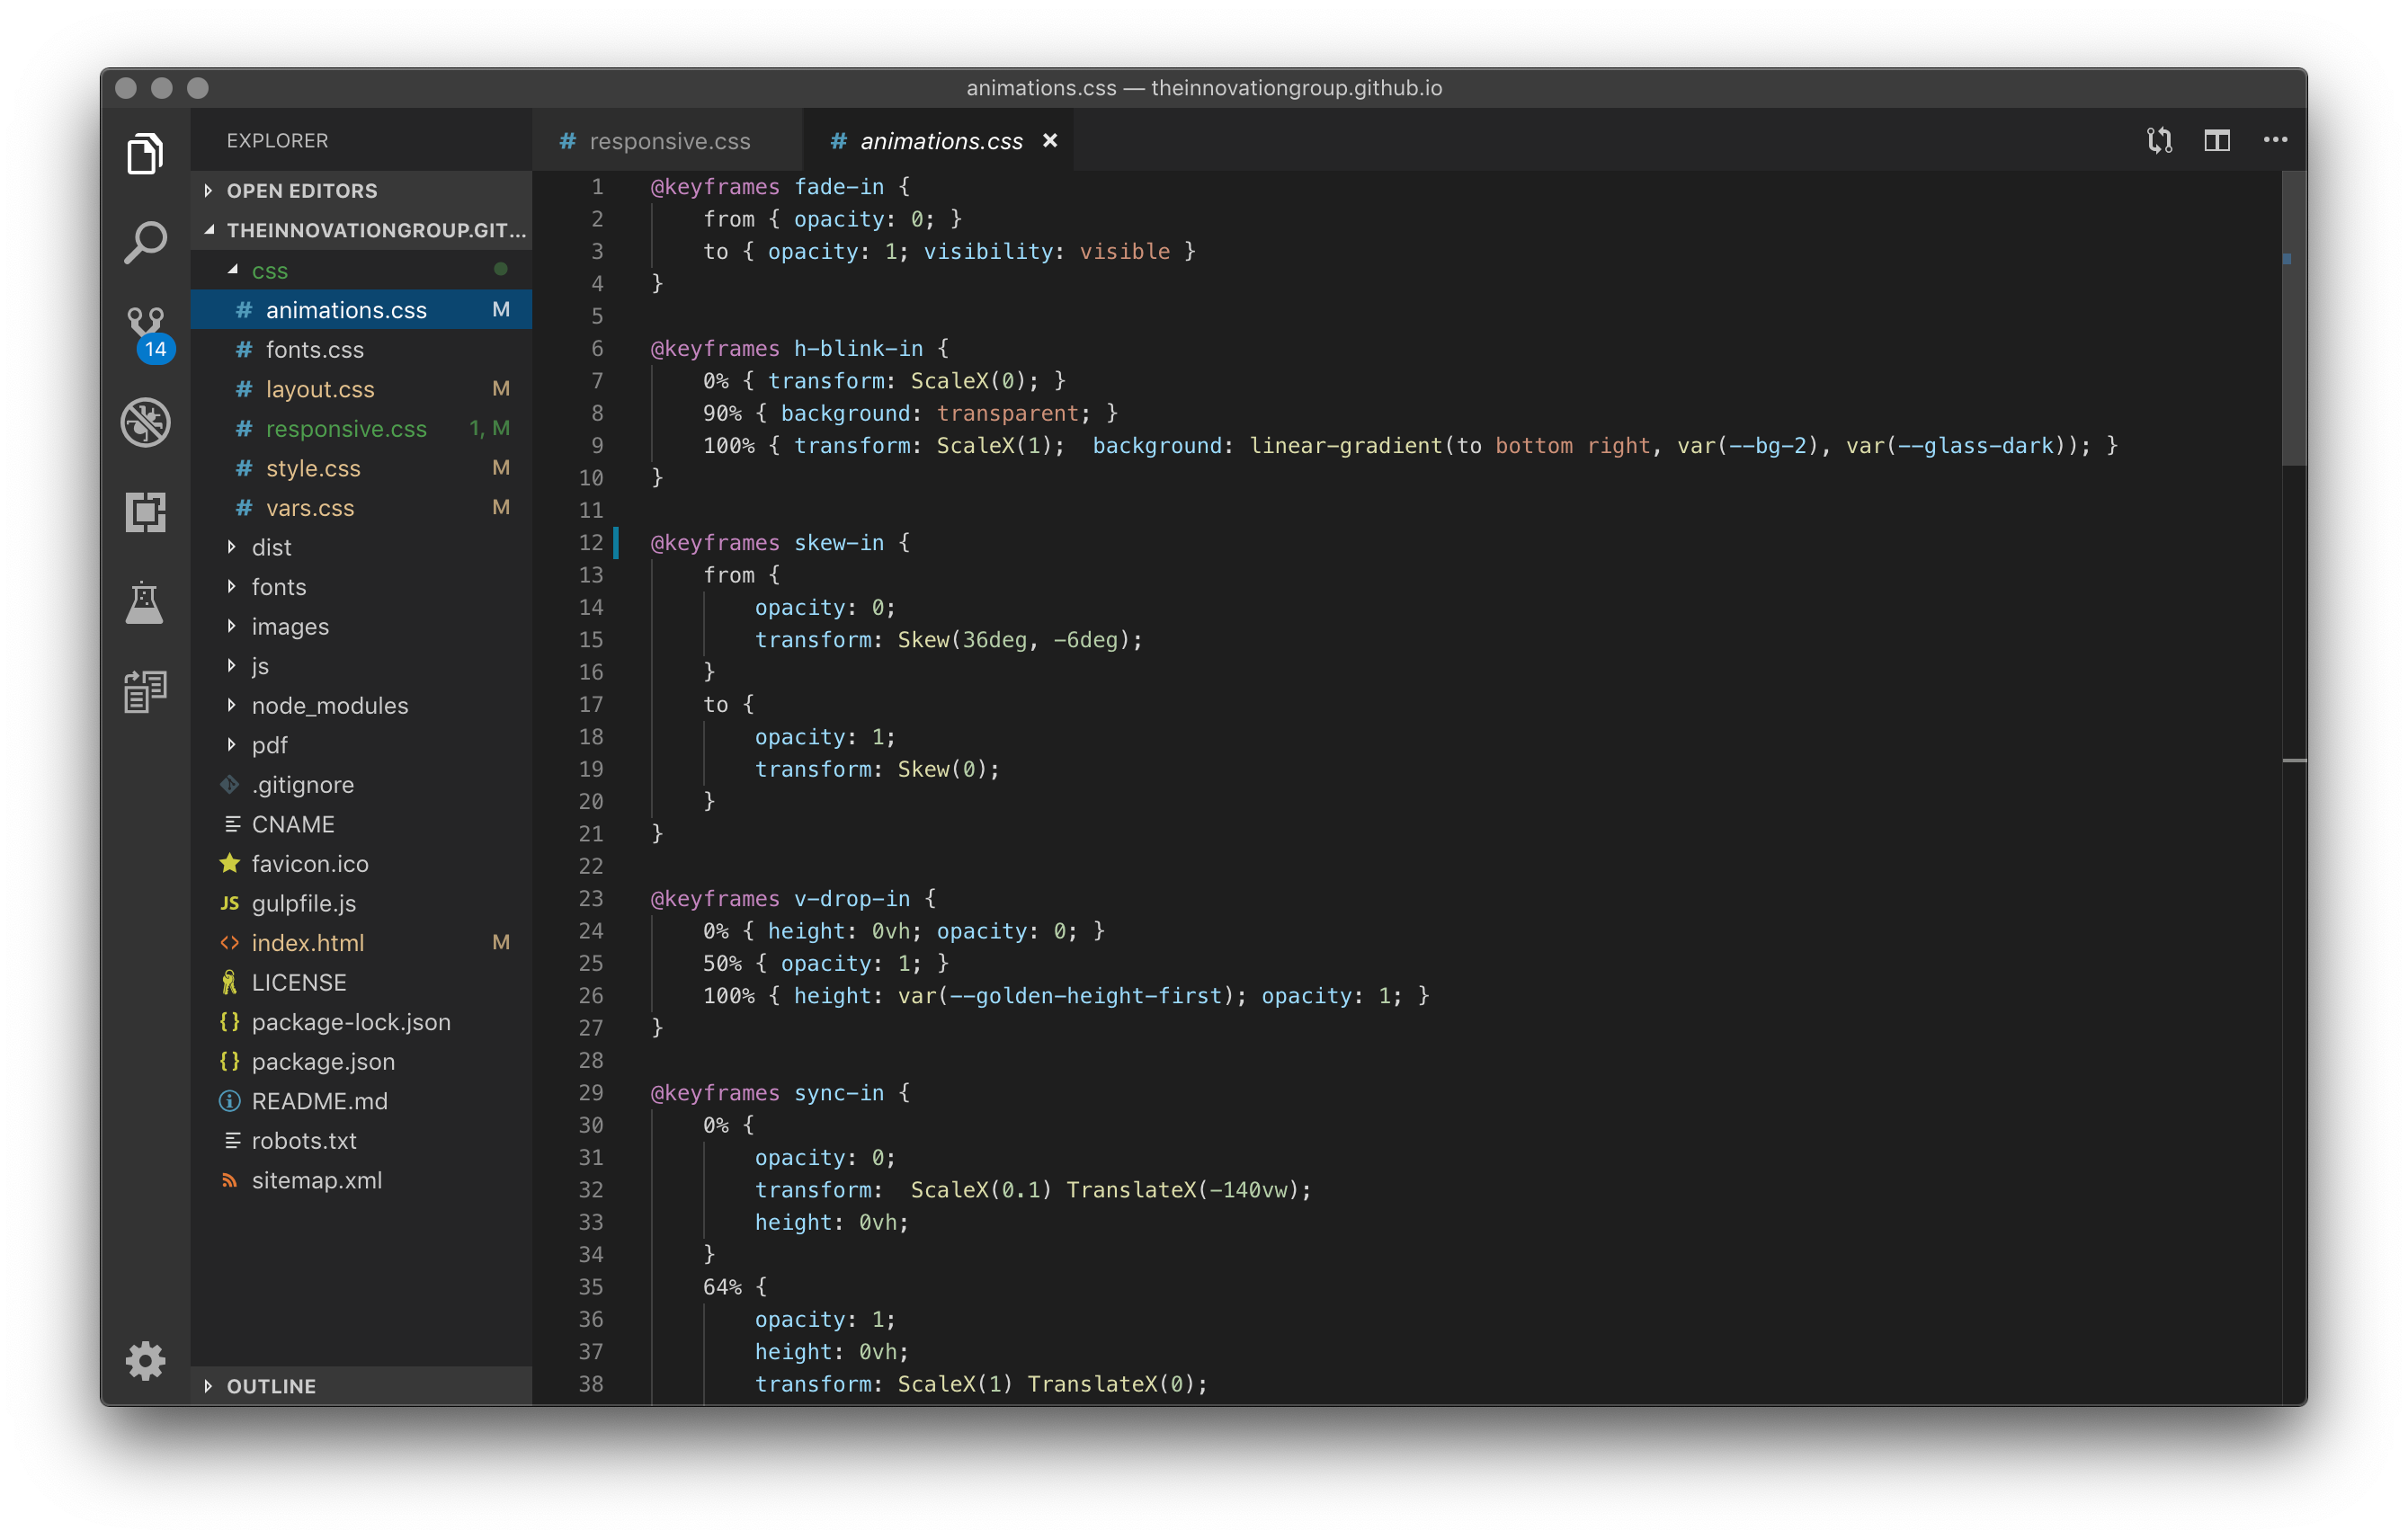Open gulpfile.js from the explorer
This screenshot has height=1539, width=2408.
click(303, 904)
